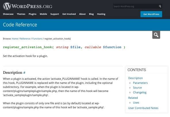Image resolution: width=170 pixels, height=117 pixels.
Task: Follow the Functions breadcrumb link
Action: pyautogui.click(x=37, y=39)
